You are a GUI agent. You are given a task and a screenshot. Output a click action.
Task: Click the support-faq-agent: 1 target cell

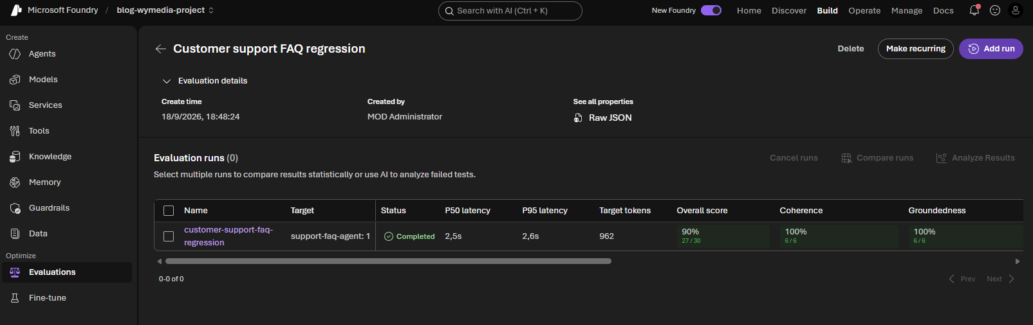[330, 236]
